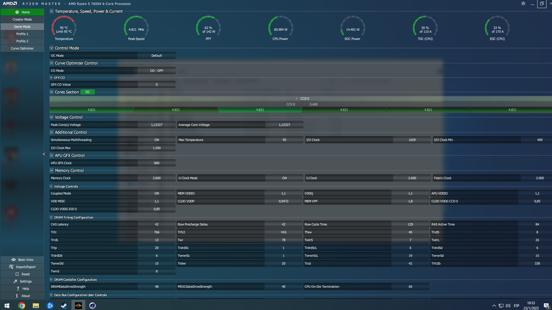This screenshot has width=552, height=310.
Task: Click the Peak Speed gauge
Action: coord(136,28)
